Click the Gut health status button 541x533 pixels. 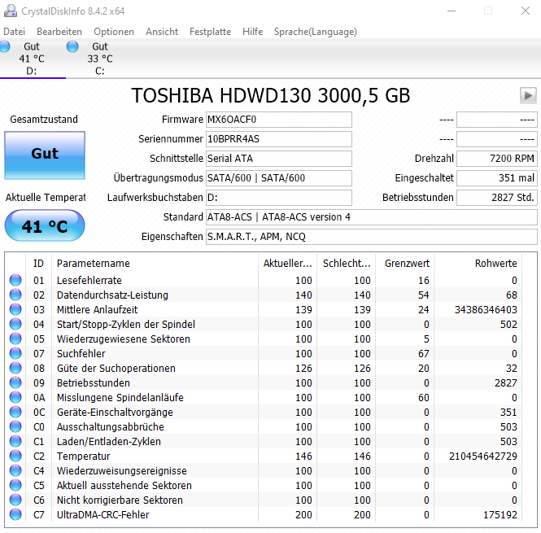[x=45, y=155]
